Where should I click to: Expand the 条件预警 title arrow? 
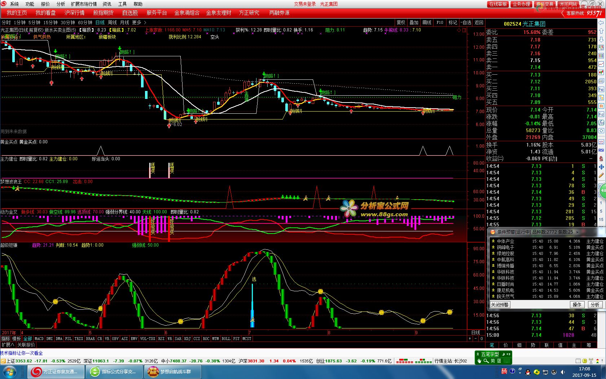point(577,232)
